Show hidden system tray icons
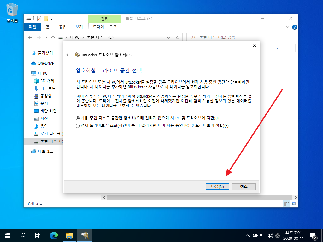This screenshot has width=323, height=242. 248,236
